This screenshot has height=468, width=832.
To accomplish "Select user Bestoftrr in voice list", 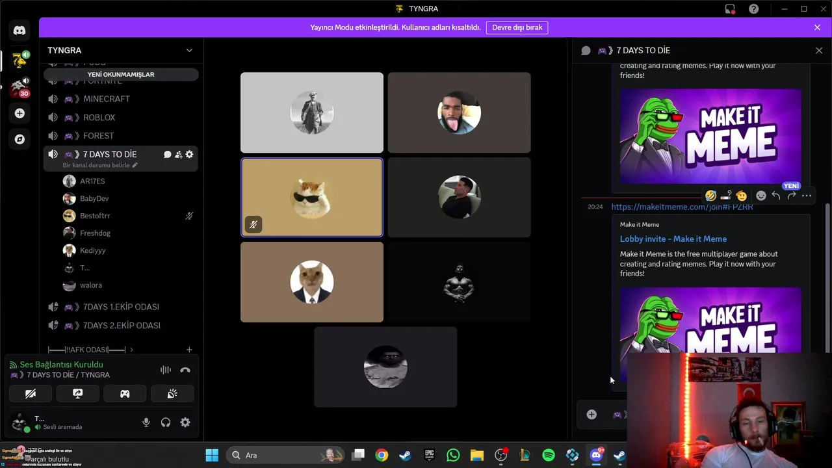I will point(95,216).
